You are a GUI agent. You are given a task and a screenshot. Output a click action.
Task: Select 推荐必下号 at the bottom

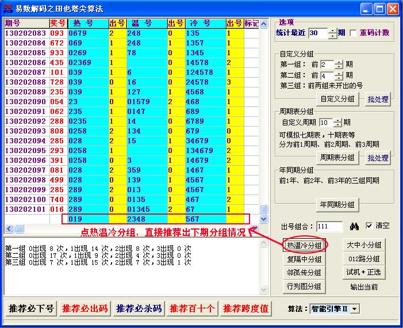[x=30, y=308]
